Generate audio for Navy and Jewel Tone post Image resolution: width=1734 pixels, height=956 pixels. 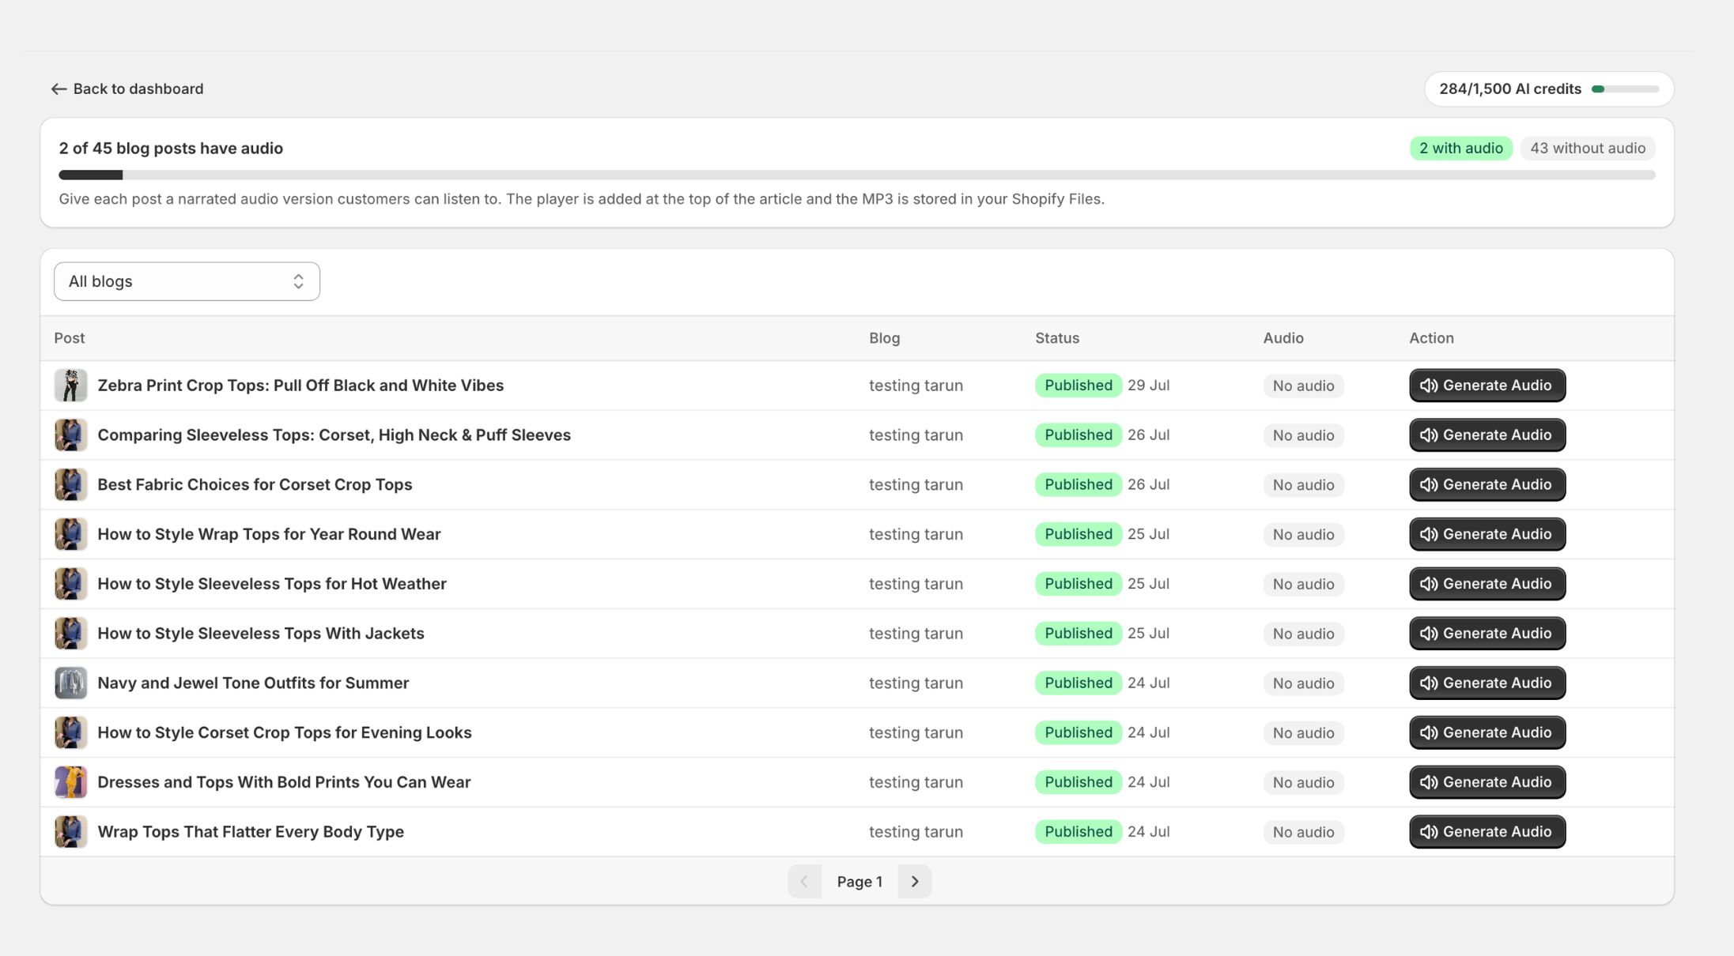click(1487, 683)
